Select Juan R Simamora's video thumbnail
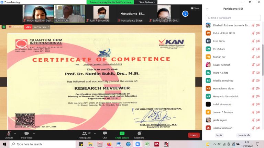Screen dimensions: 264x148 tap(101, 14)
